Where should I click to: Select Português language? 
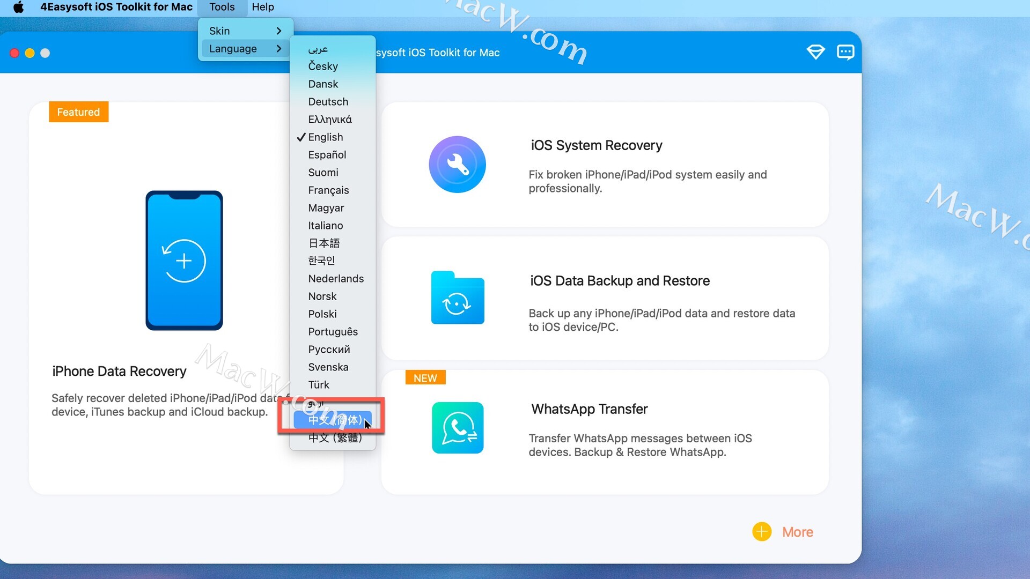coord(333,332)
